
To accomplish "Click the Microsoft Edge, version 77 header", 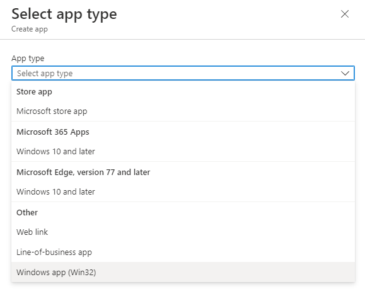I will click(83, 173).
